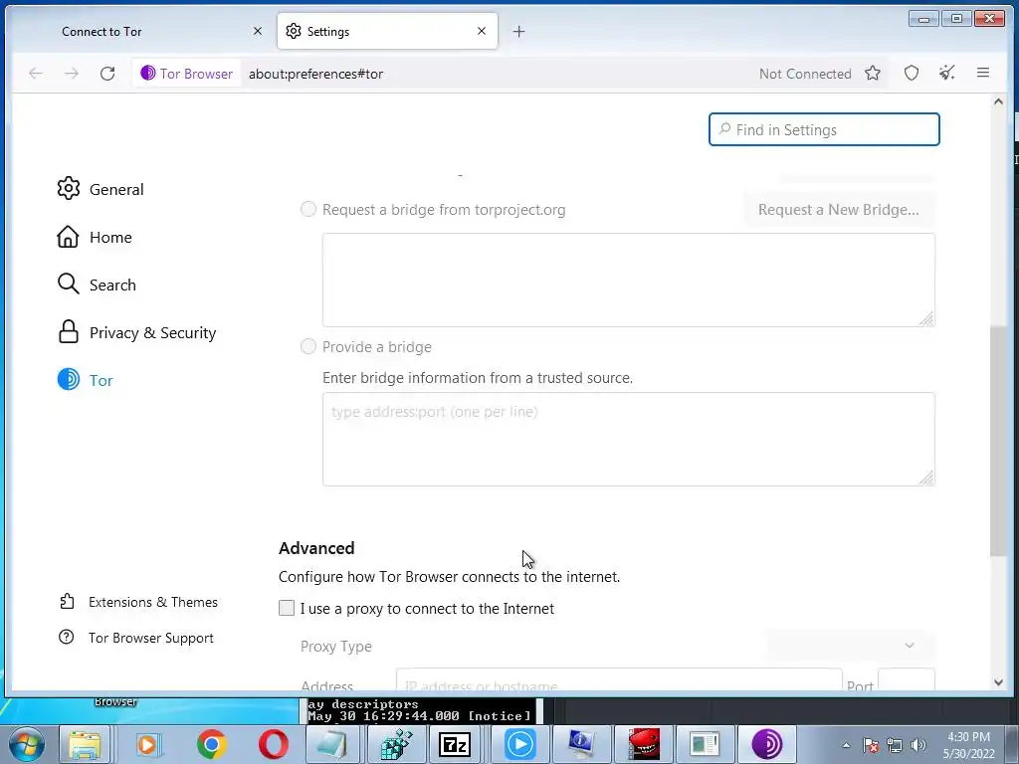Open Search settings category

(97, 285)
